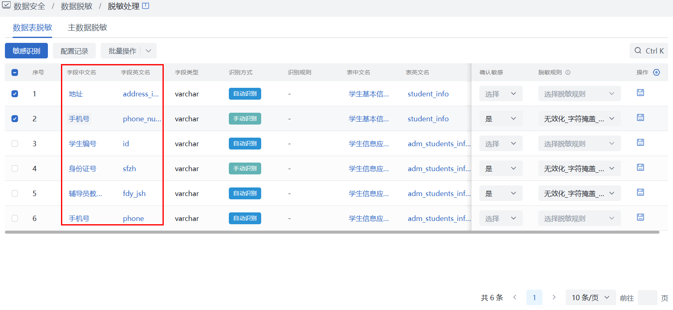Click 自动识别 tag in row 1
The height and width of the screenshot is (310, 673).
(x=245, y=94)
